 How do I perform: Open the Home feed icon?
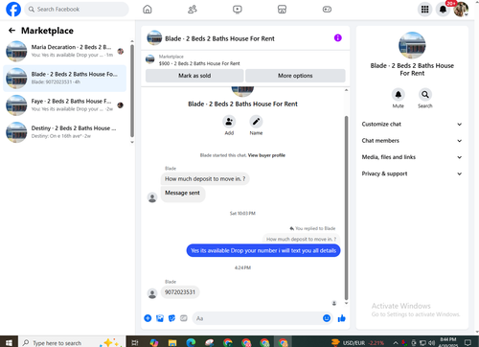148,10
